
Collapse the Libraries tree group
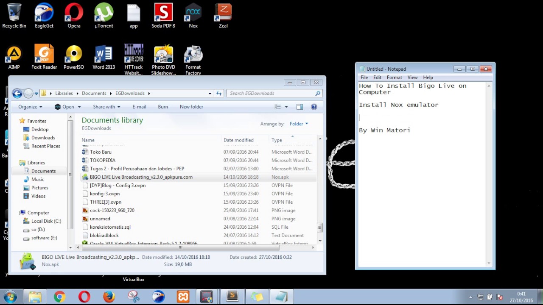click(x=15, y=163)
